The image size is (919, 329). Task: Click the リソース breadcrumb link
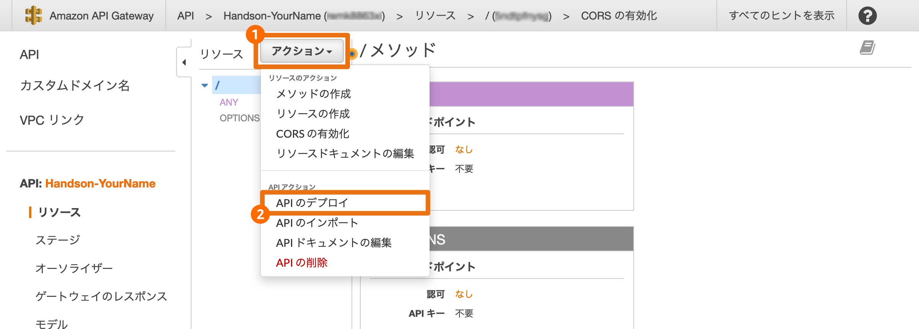(x=435, y=16)
